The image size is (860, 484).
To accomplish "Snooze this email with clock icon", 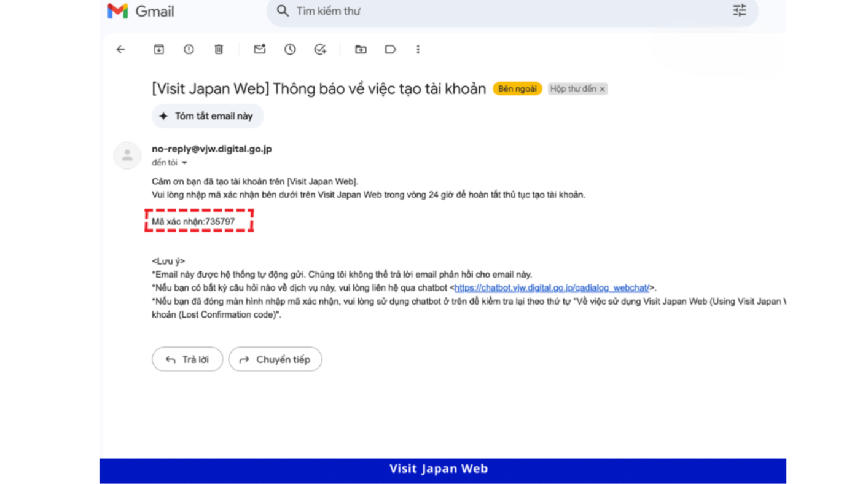I will click(x=290, y=50).
